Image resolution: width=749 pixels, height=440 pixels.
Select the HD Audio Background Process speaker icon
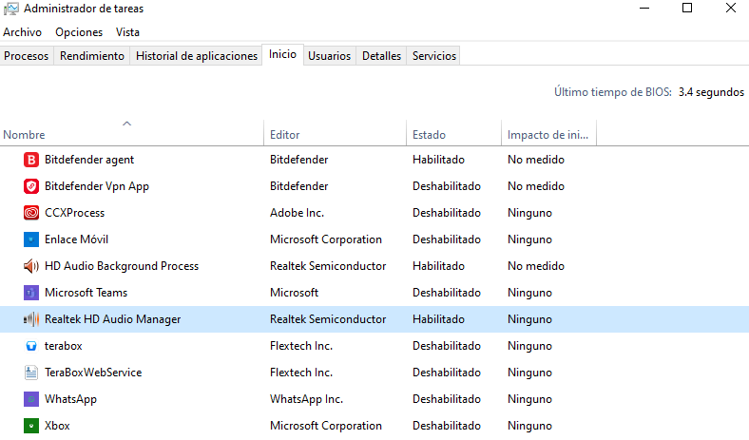(30, 266)
